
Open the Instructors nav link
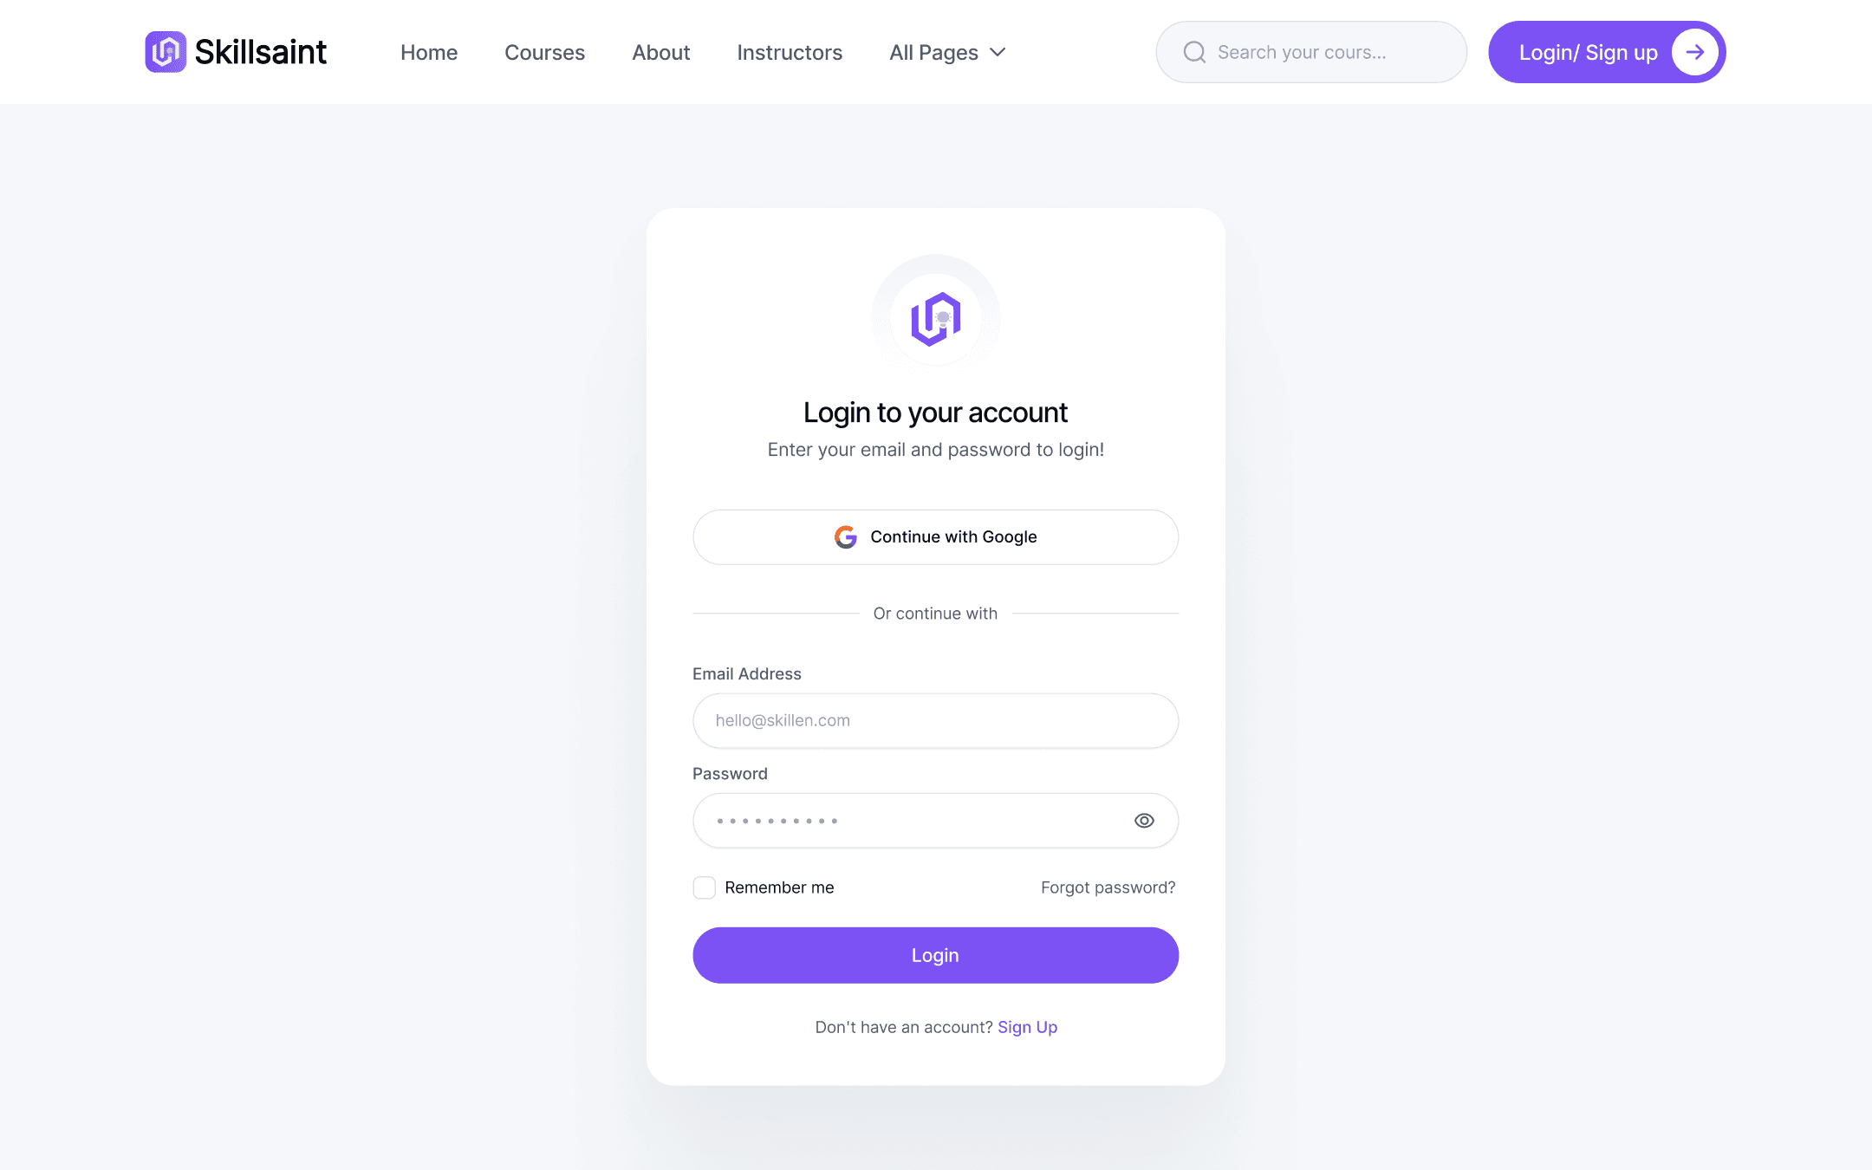click(790, 52)
